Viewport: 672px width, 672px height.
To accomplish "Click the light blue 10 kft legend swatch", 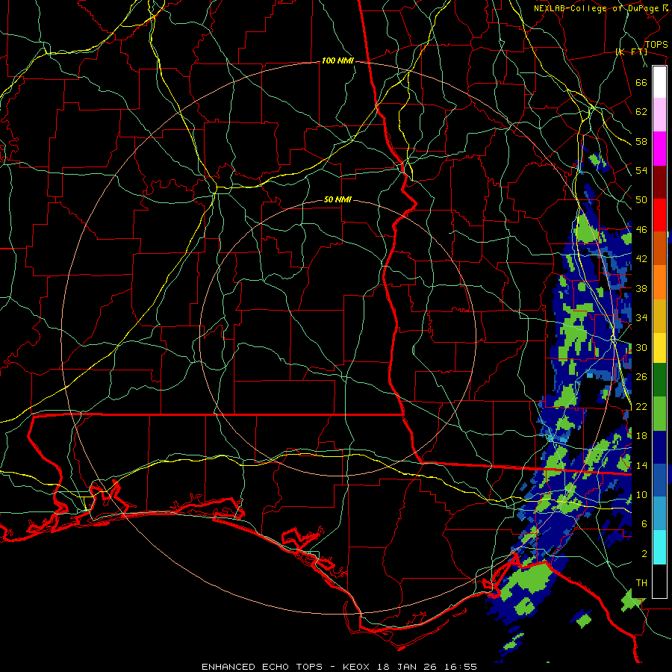I will [659, 514].
